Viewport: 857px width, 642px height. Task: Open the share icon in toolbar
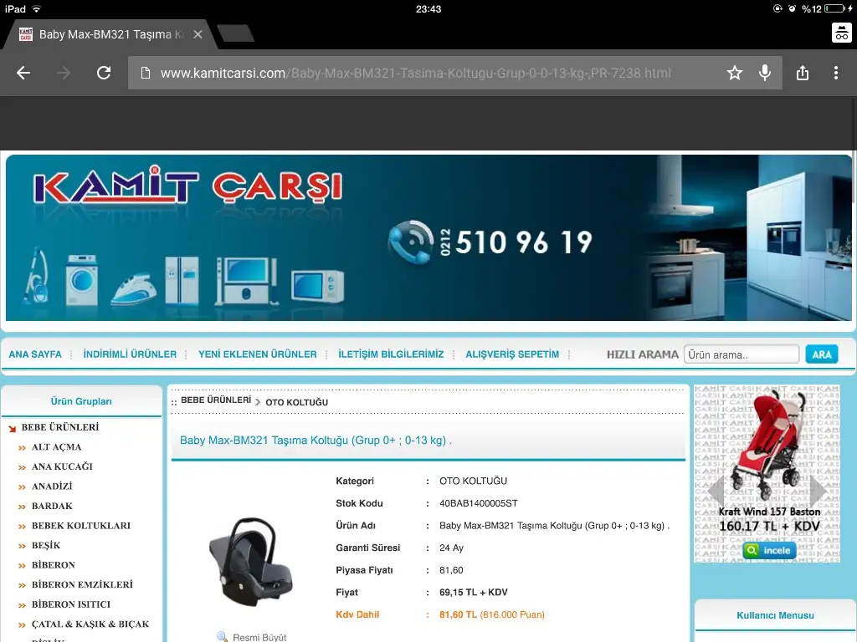[x=803, y=73]
